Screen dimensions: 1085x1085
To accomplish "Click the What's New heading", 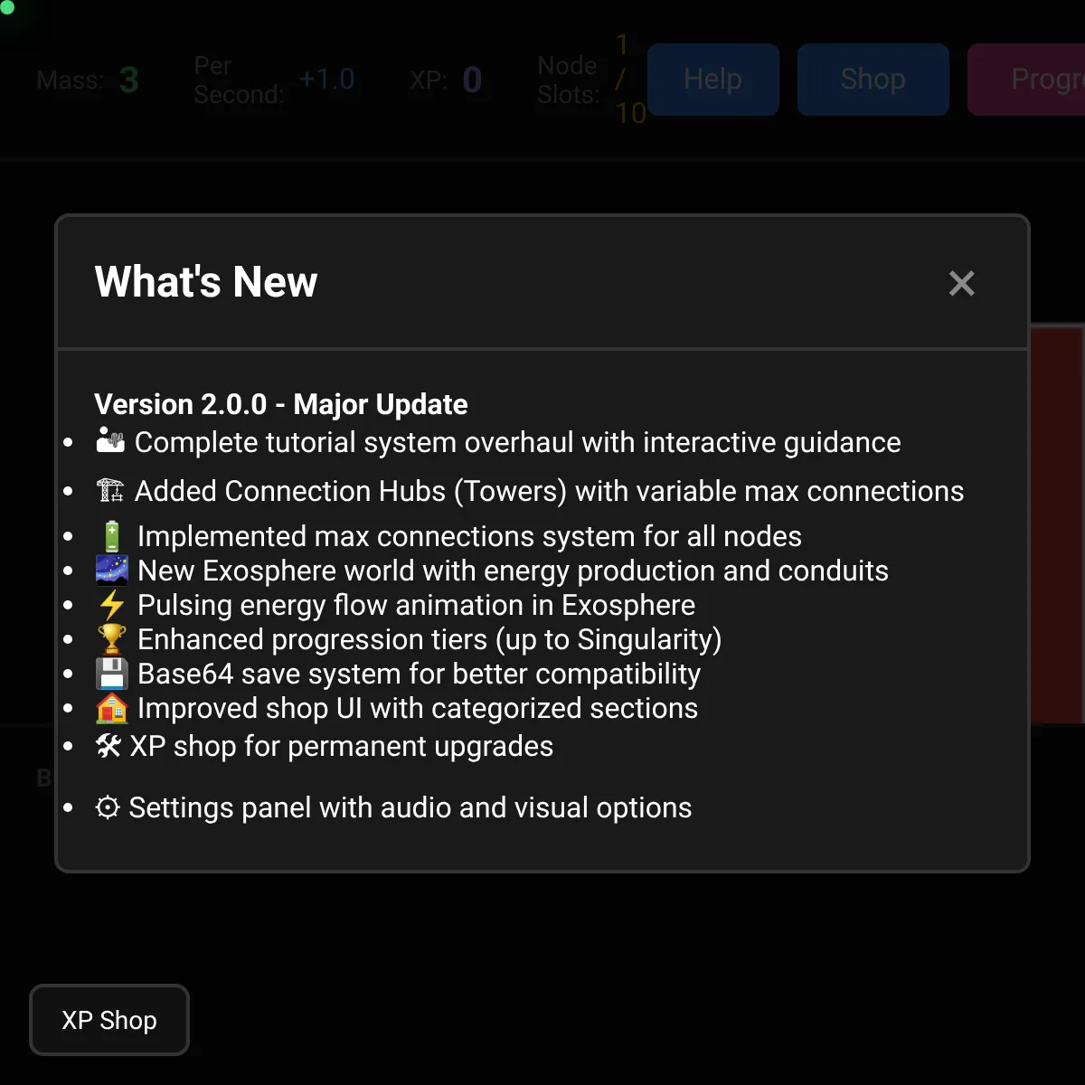I will (x=206, y=281).
